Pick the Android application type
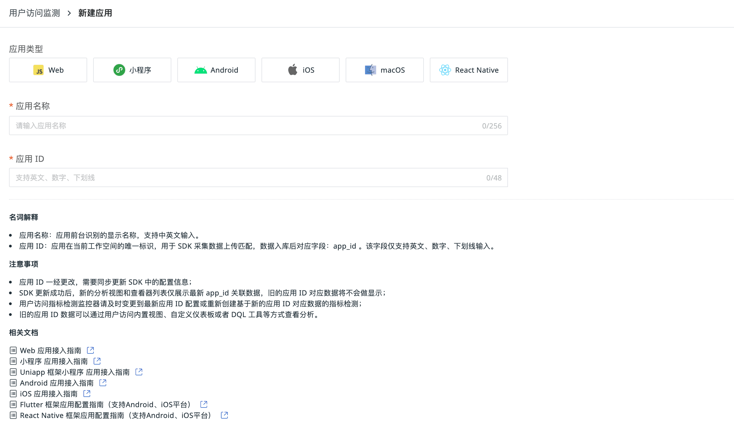Screen dimensions: 734x436 coord(216,70)
